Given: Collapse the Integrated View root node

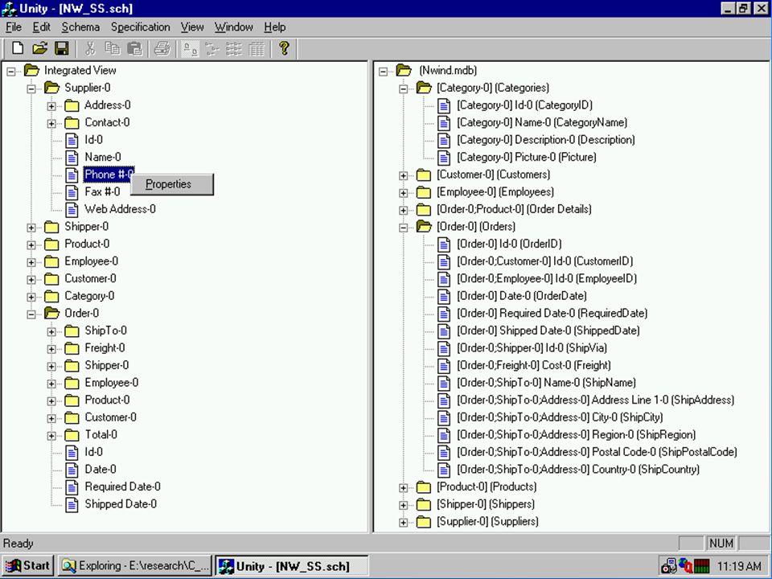Looking at the screenshot, I should [11, 72].
